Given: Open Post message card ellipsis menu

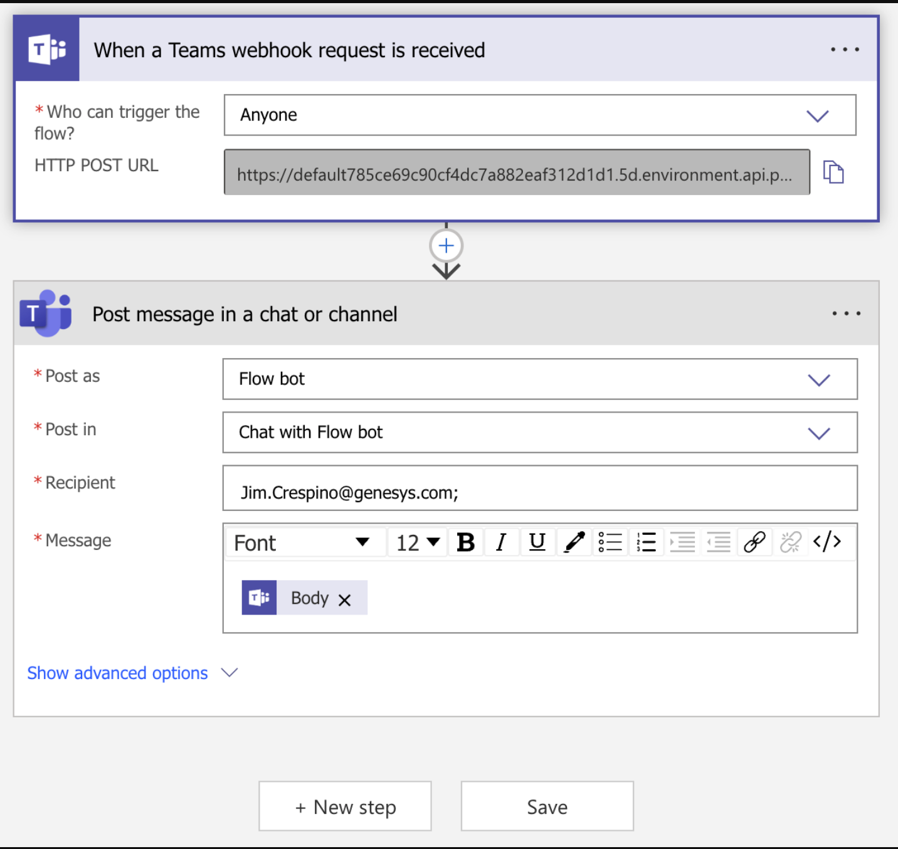Looking at the screenshot, I should tap(846, 313).
